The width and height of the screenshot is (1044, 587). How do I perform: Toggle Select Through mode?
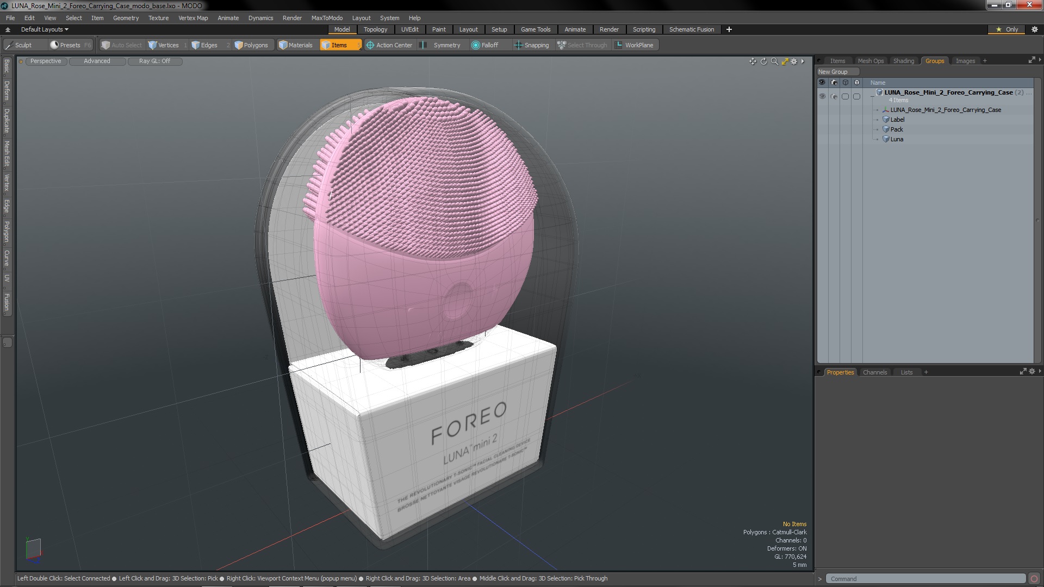(582, 45)
